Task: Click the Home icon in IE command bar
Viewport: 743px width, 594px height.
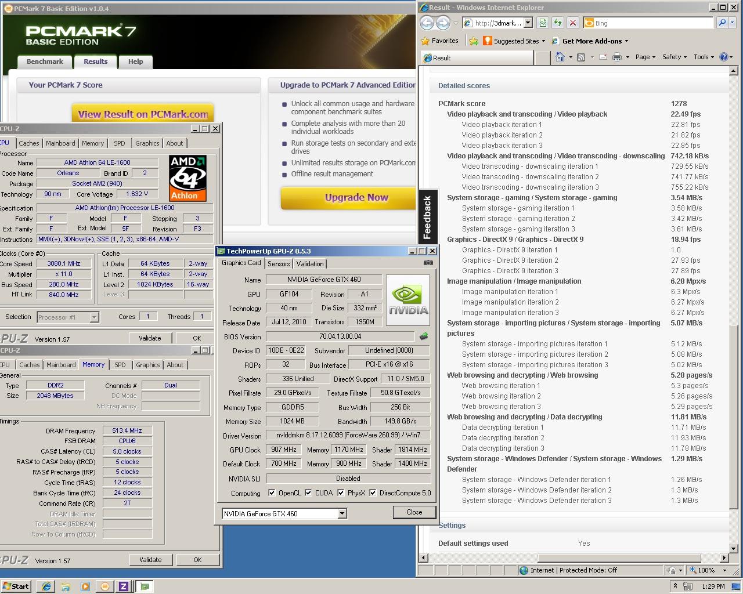Action: tap(560, 57)
